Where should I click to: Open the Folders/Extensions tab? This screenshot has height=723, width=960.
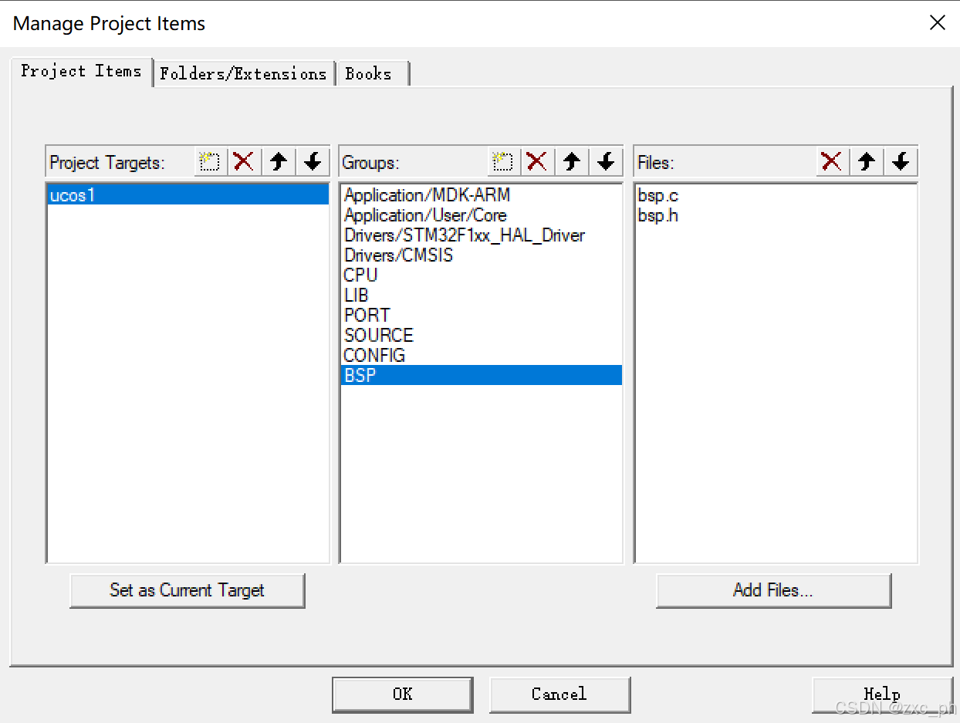[x=244, y=74]
